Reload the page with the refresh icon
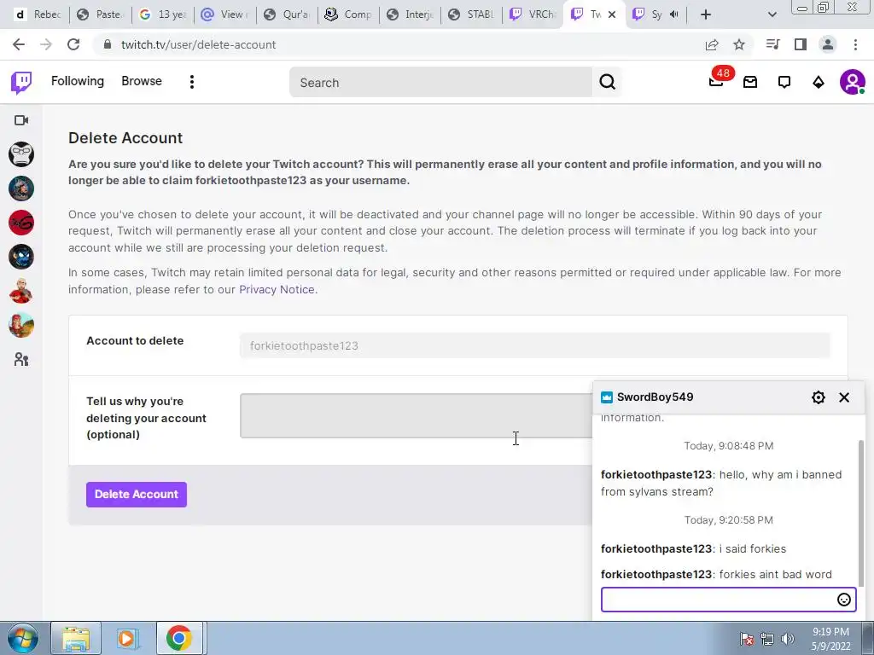This screenshot has width=874, height=655. click(x=73, y=44)
